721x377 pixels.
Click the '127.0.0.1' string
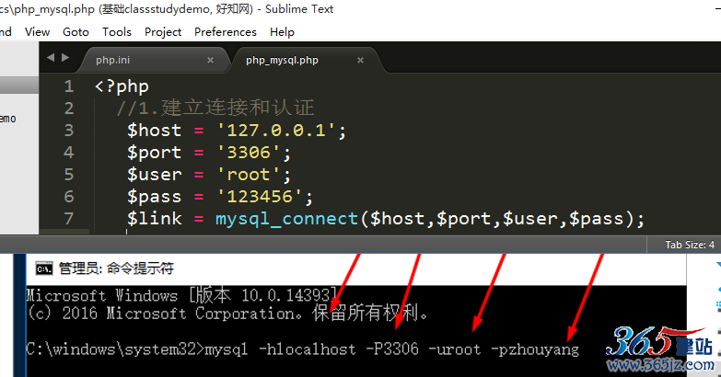pos(276,131)
